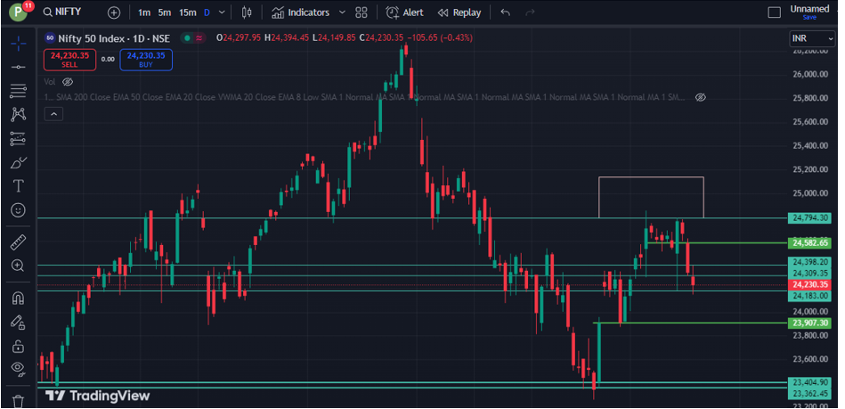Viewport: 845px width, 409px height.
Task: Click the blue BUY 24,230.35 button
Action: pyautogui.click(x=146, y=60)
